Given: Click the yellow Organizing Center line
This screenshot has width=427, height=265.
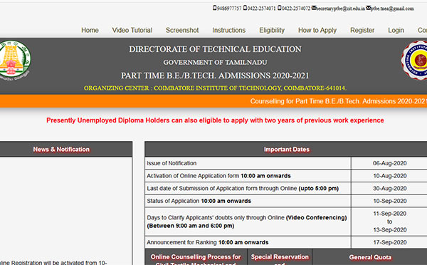Looking at the screenshot, I should click(x=215, y=88).
